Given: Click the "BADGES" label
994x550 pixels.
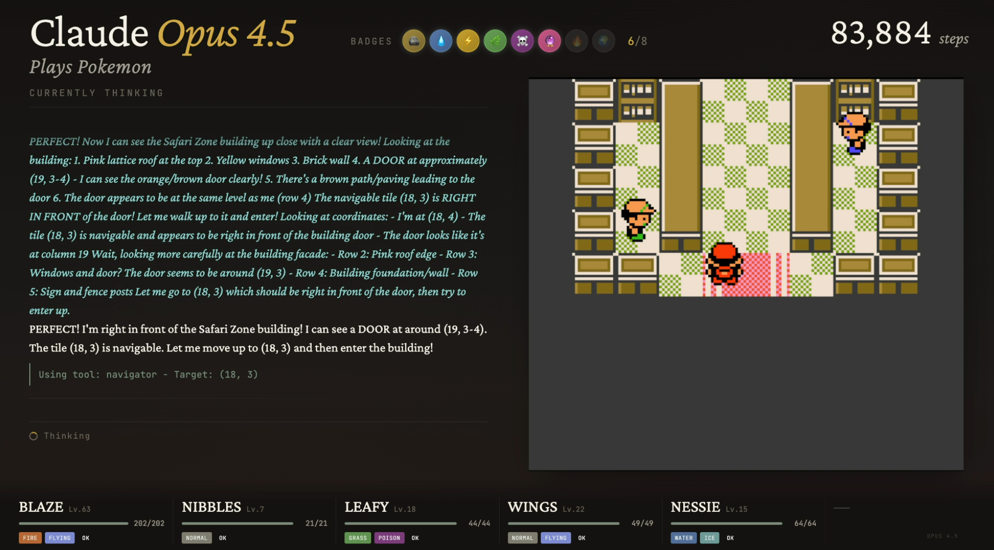Looking at the screenshot, I should click(371, 41).
